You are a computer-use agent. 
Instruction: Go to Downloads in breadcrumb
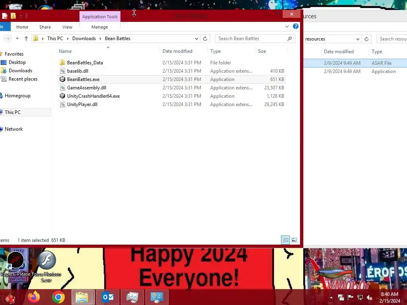pyautogui.click(x=84, y=39)
